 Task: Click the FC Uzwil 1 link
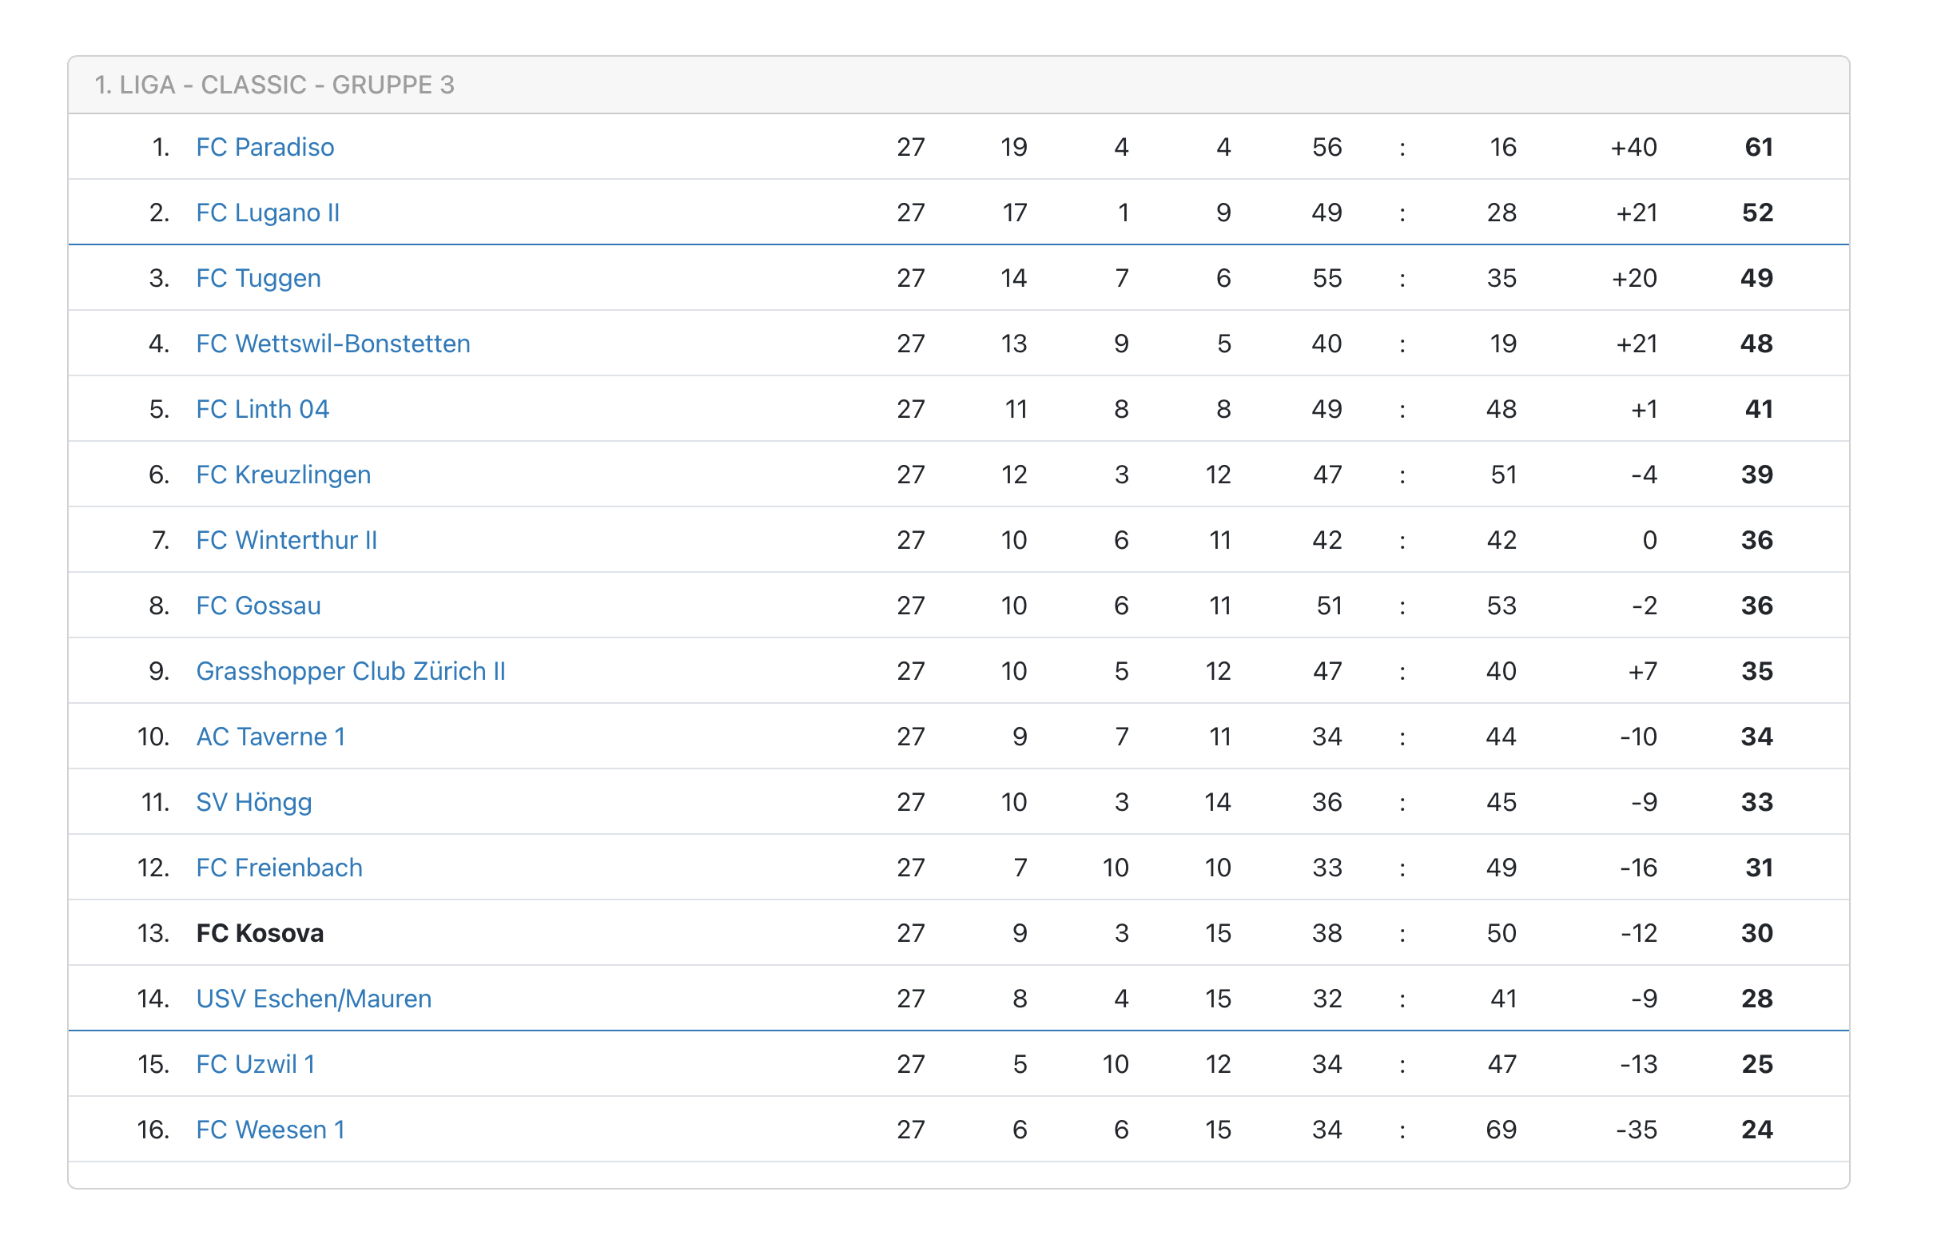coord(255,1064)
